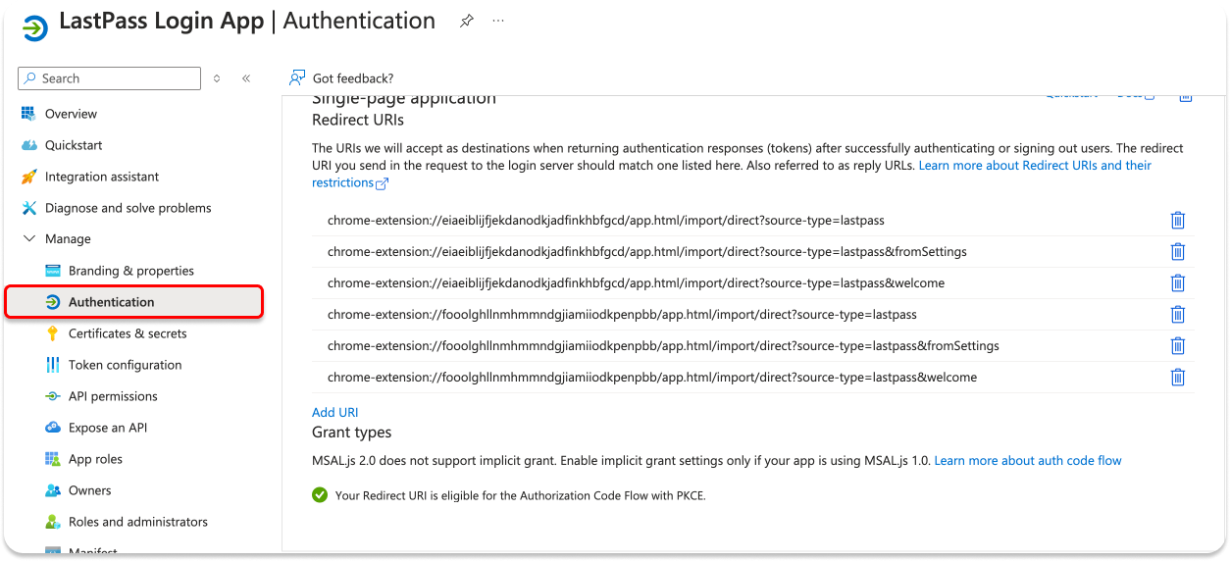
Task: Click the Quickstart cloud icon
Action: (x=28, y=145)
